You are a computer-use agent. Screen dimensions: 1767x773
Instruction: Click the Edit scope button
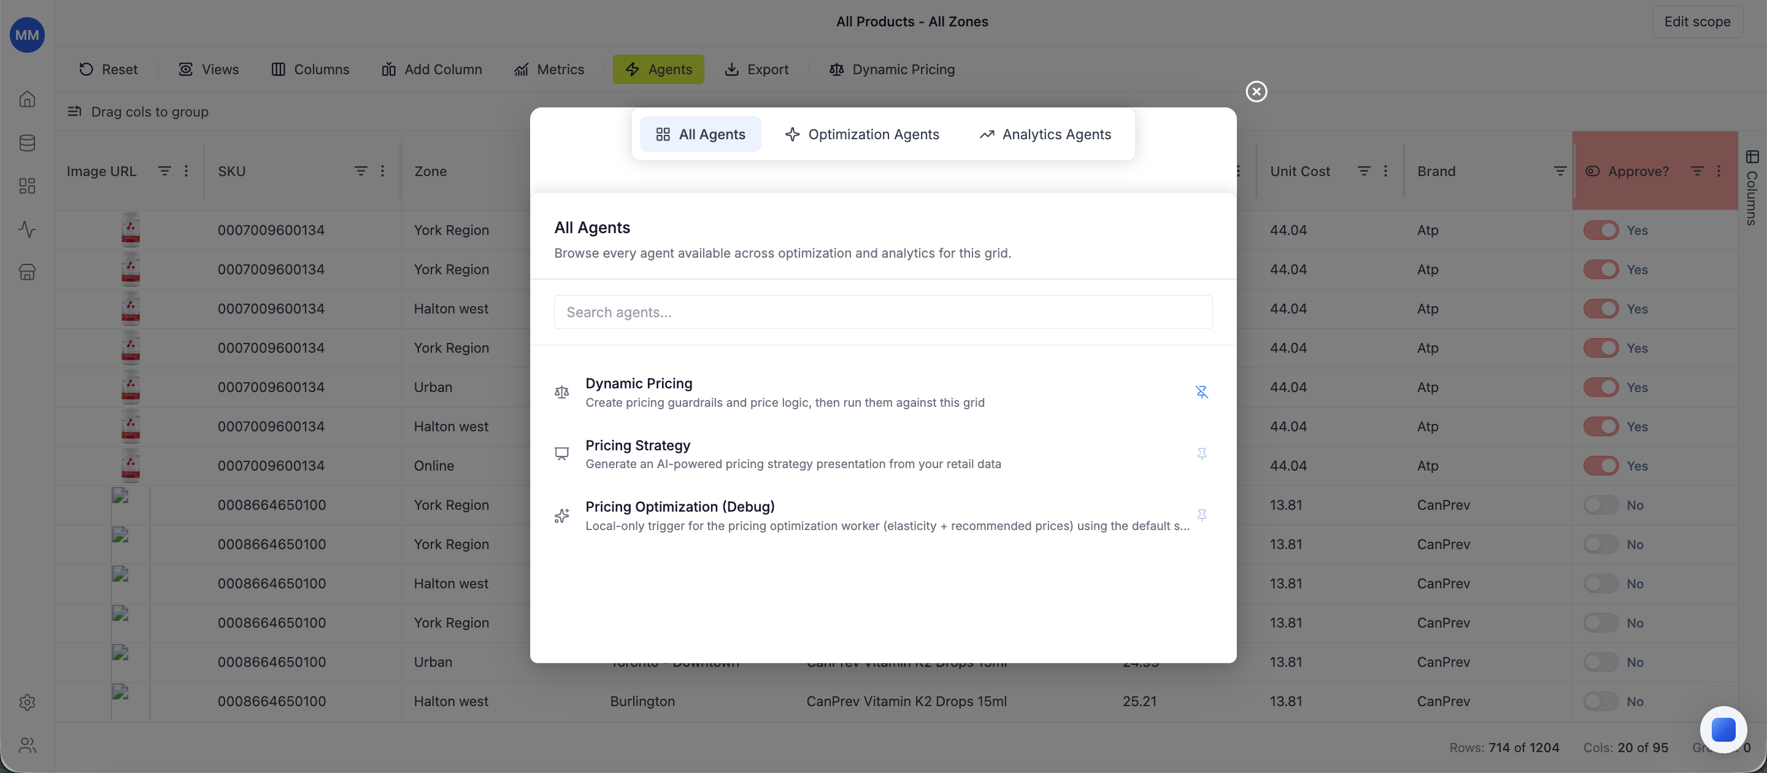1697,21
